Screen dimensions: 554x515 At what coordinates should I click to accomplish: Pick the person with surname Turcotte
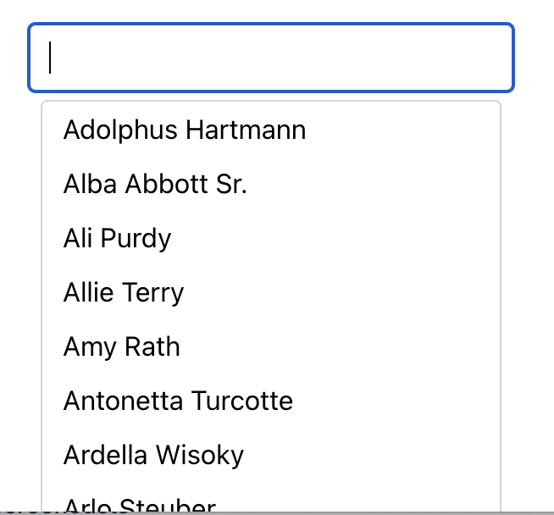(x=178, y=401)
